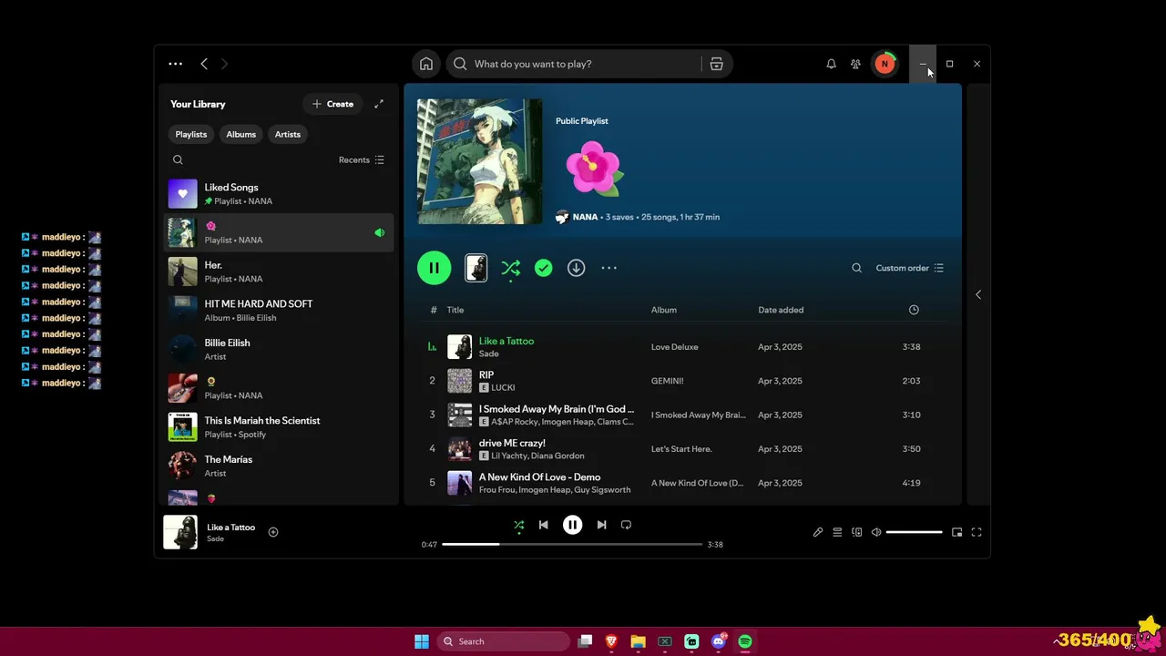The width and height of the screenshot is (1166, 656).
Task: Open the playback queue
Action: tap(837, 532)
